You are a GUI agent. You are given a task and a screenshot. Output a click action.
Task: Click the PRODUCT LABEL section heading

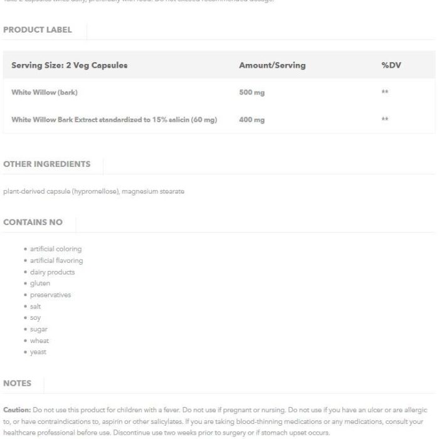click(x=38, y=29)
